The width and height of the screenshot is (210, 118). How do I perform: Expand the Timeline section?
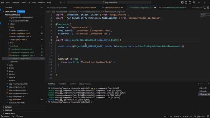click(8, 110)
